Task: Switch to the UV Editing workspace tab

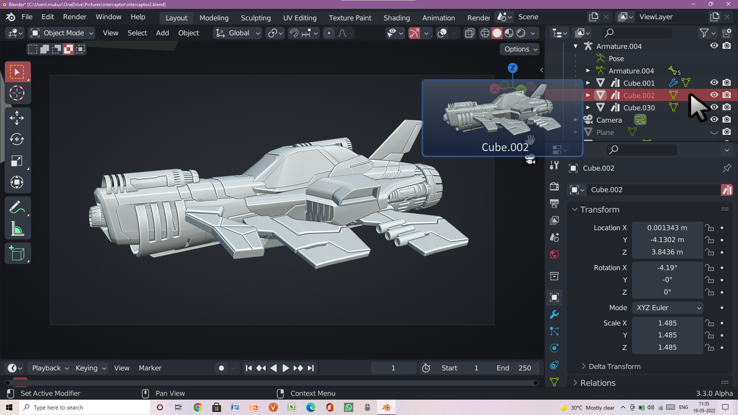Action: coord(300,18)
